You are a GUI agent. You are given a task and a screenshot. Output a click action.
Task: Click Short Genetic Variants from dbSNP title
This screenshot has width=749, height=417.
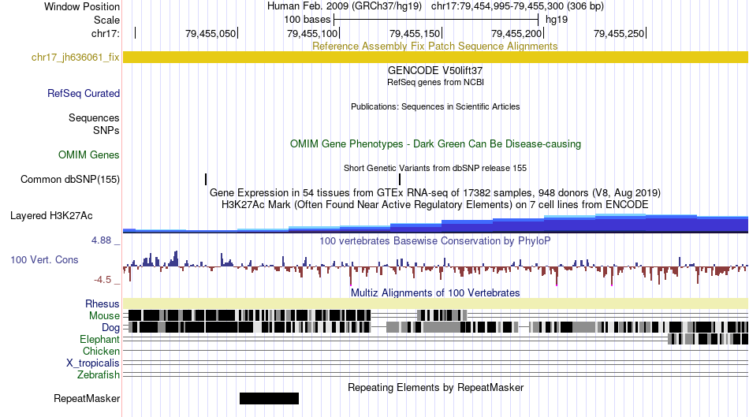tap(435, 168)
